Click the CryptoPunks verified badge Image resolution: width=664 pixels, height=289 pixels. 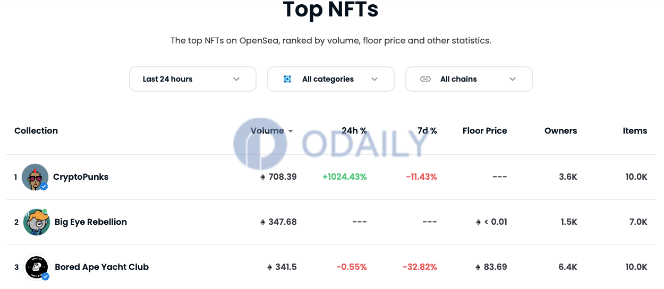click(45, 187)
